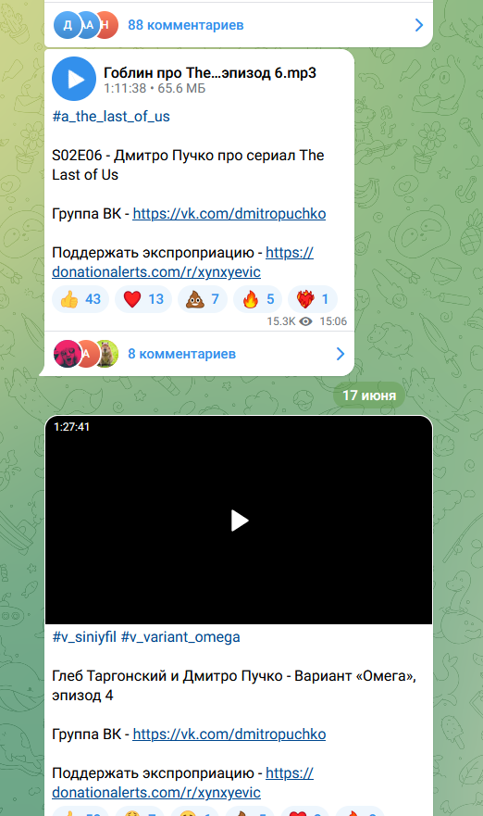Add thumbs up reaction with 43 votes
Image resolution: width=483 pixels, height=816 pixels.
(x=80, y=299)
